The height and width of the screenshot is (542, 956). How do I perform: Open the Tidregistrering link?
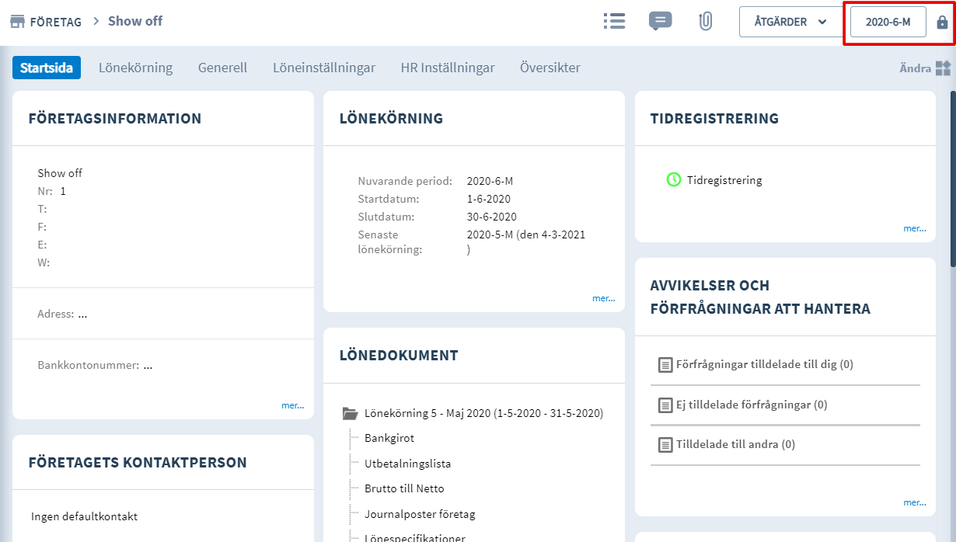(724, 180)
